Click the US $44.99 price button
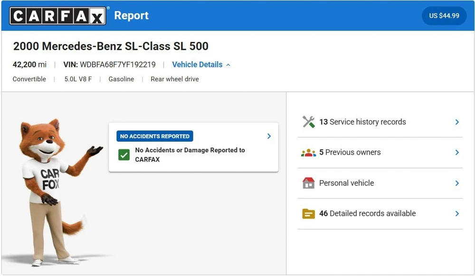475x276 pixels. point(444,16)
